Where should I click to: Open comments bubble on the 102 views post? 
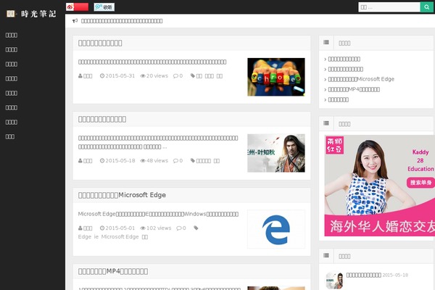[x=179, y=228]
